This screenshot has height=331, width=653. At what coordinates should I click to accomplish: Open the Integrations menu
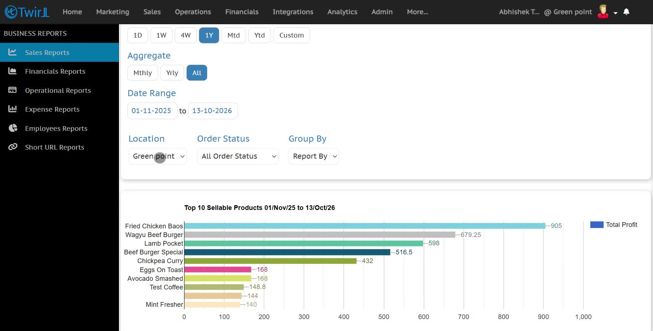pyautogui.click(x=293, y=12)
